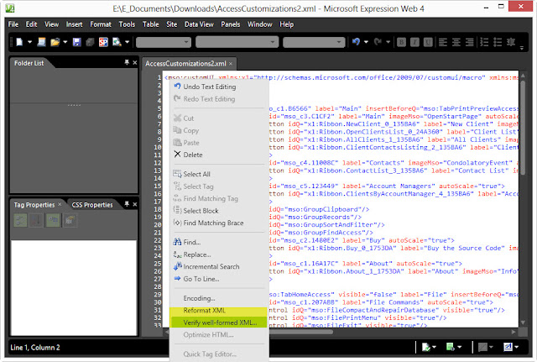Select the Tag Properties tab
This screenshot has width=537, height=362.
[34, 205]
